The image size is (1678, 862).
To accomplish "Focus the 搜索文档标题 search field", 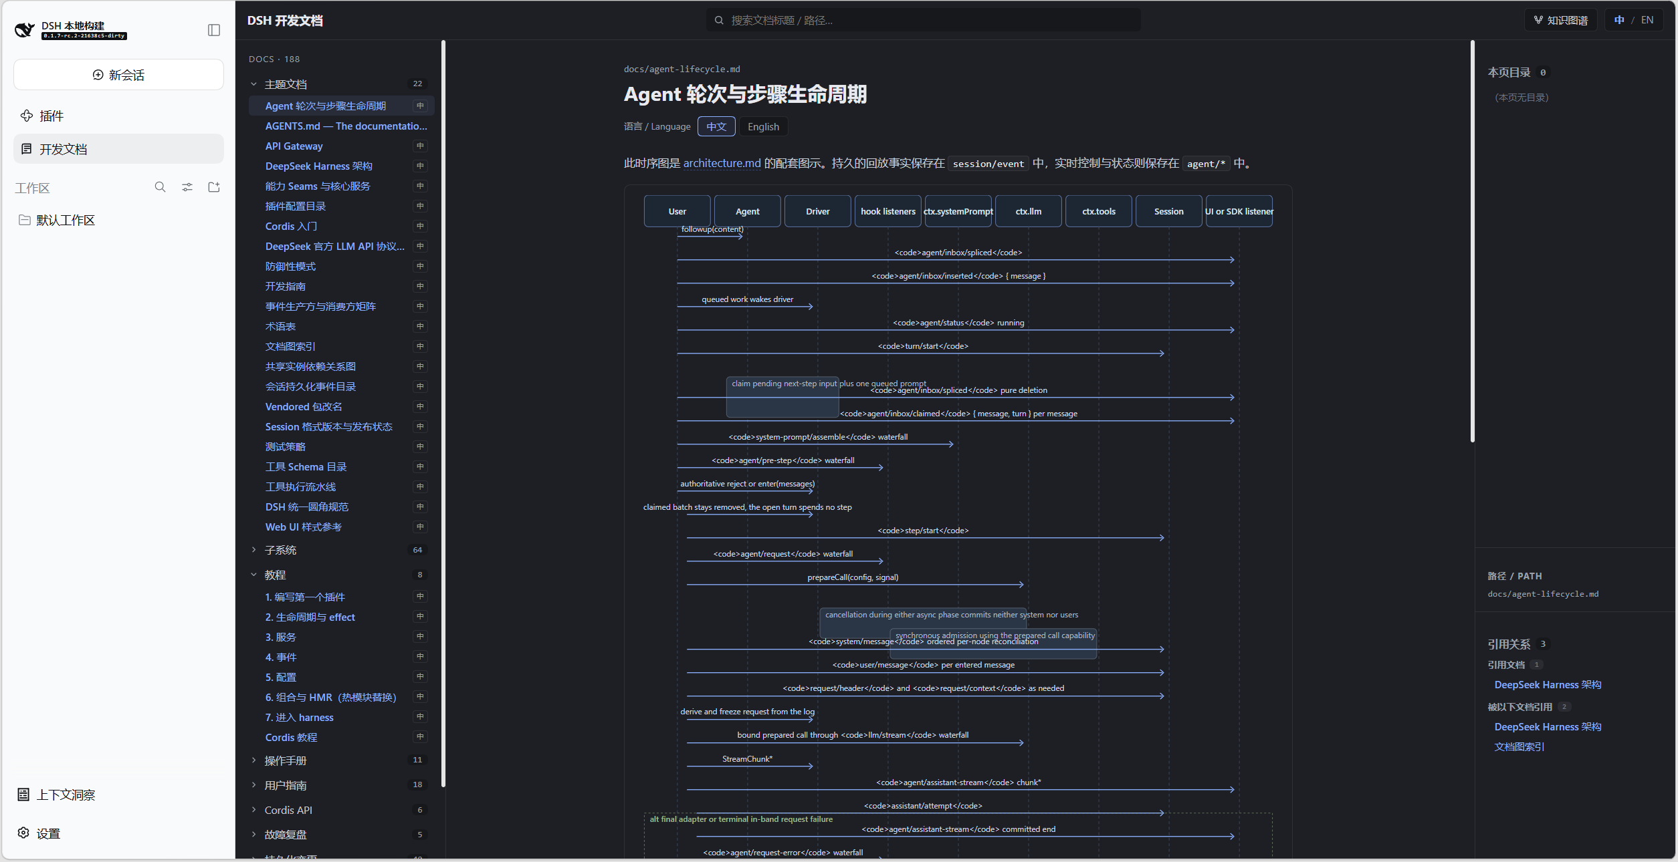I will click(x=924, y=20).
